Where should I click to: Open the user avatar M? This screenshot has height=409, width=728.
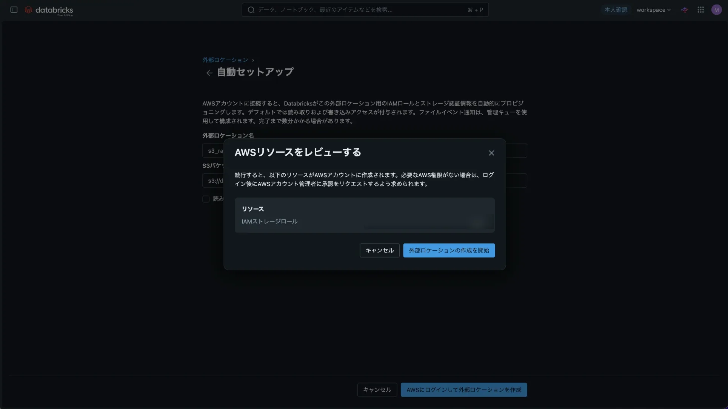tap(716, 10)
